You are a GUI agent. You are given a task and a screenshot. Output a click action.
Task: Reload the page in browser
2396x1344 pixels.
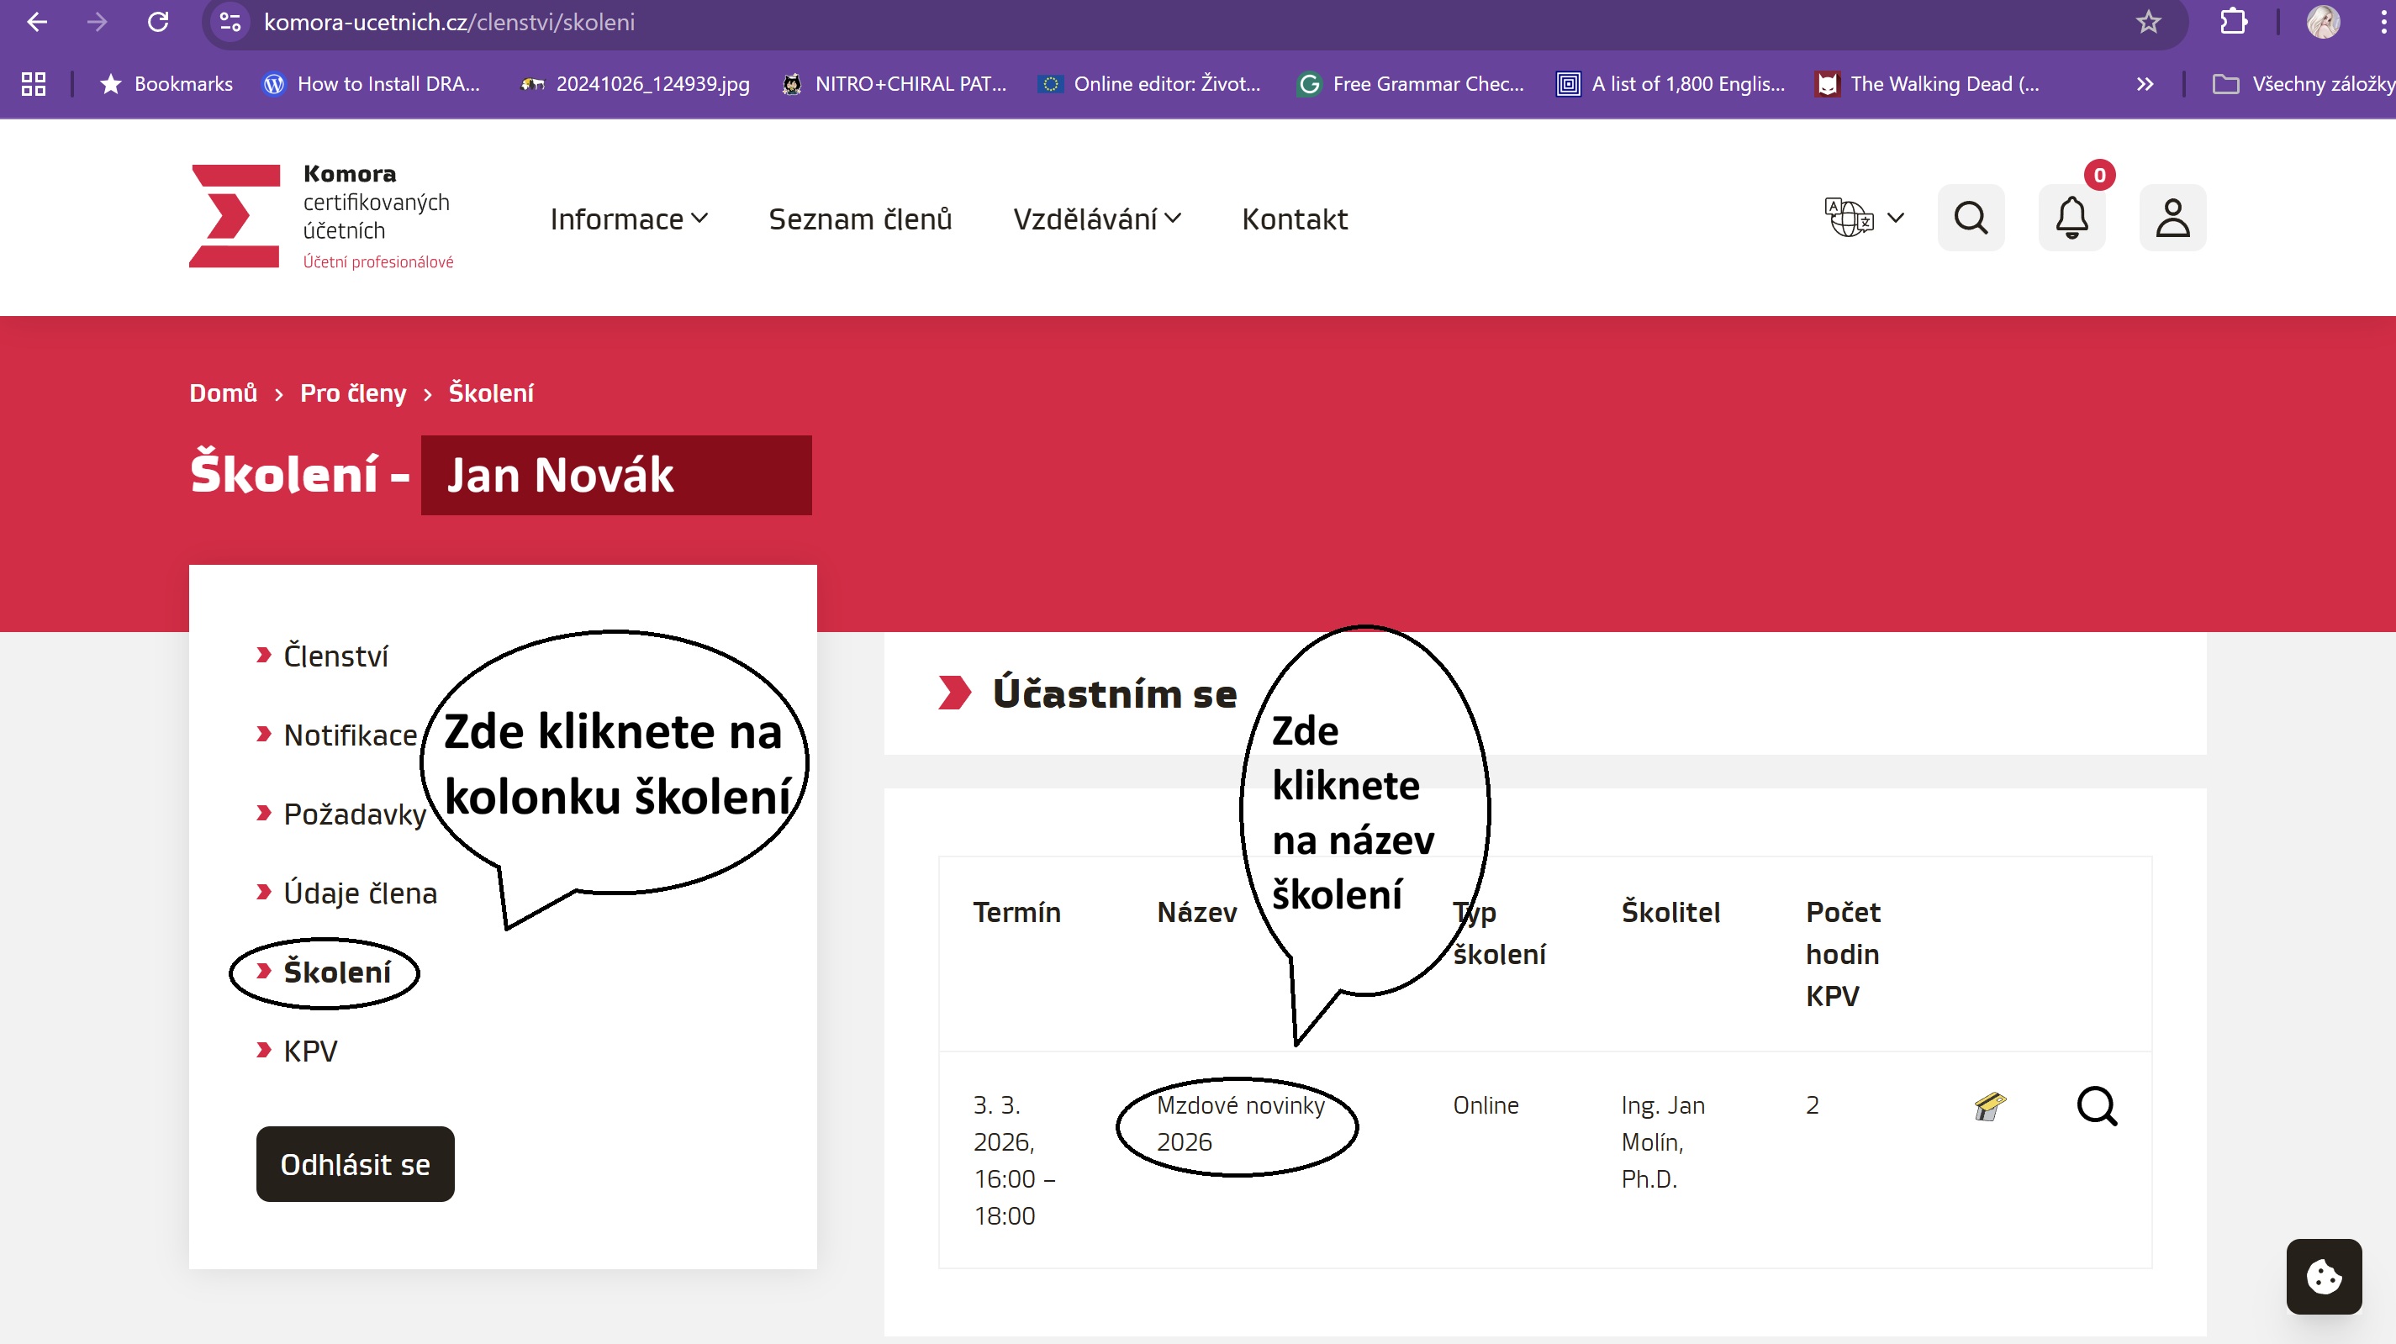point(158,23)
